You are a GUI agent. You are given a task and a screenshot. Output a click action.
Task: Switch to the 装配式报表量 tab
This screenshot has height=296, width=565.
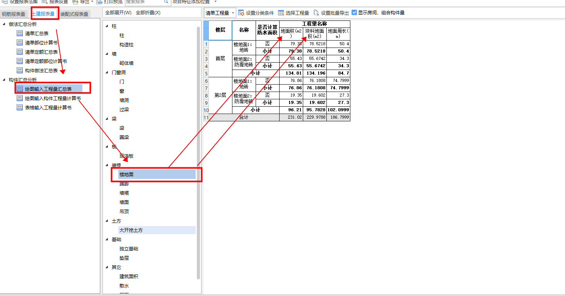pos(74,14)
